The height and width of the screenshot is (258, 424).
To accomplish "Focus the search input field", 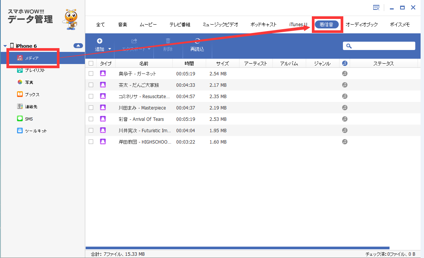I will coord(379,46).
